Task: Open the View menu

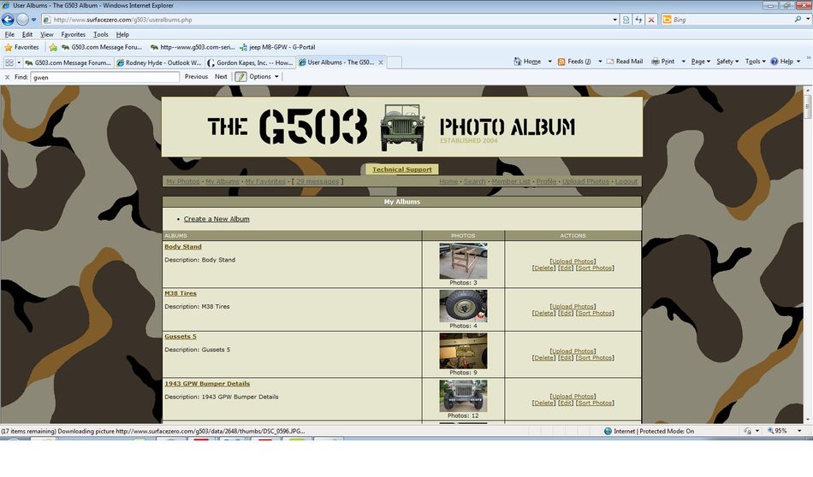Action: coord(47,34)
